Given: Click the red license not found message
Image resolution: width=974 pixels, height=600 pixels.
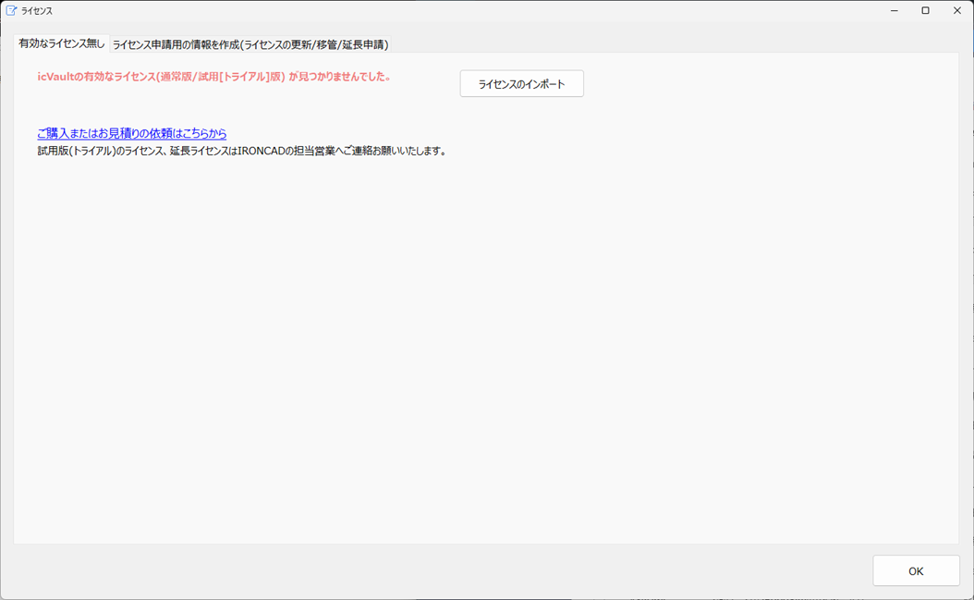Looking at the screenshot, I should pos(213,79).
